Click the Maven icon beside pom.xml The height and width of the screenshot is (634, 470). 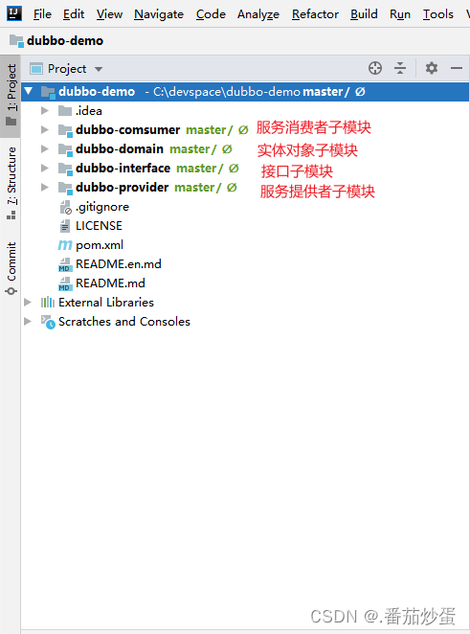65,245
